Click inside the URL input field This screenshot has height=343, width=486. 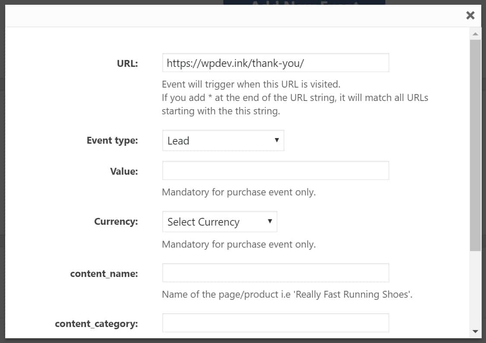[276, 63]
